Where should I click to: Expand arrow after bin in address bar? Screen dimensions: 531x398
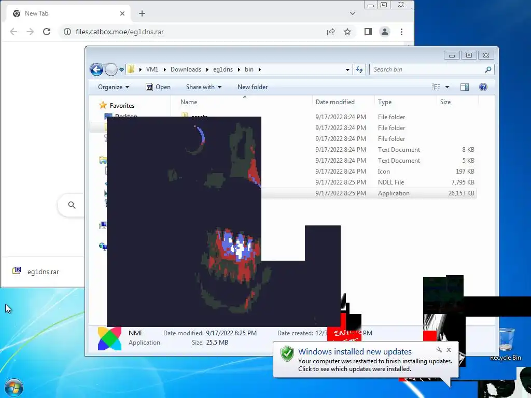pos(260,70)
